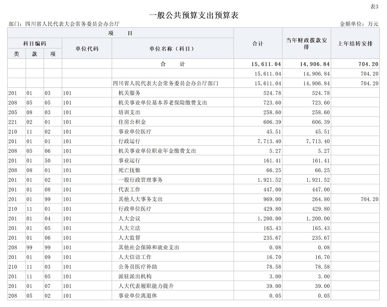The width and height of the screenshot is (387, 307).
Task: Click the 当年财政拨款安排 column header
Action: tap(306, 43)
